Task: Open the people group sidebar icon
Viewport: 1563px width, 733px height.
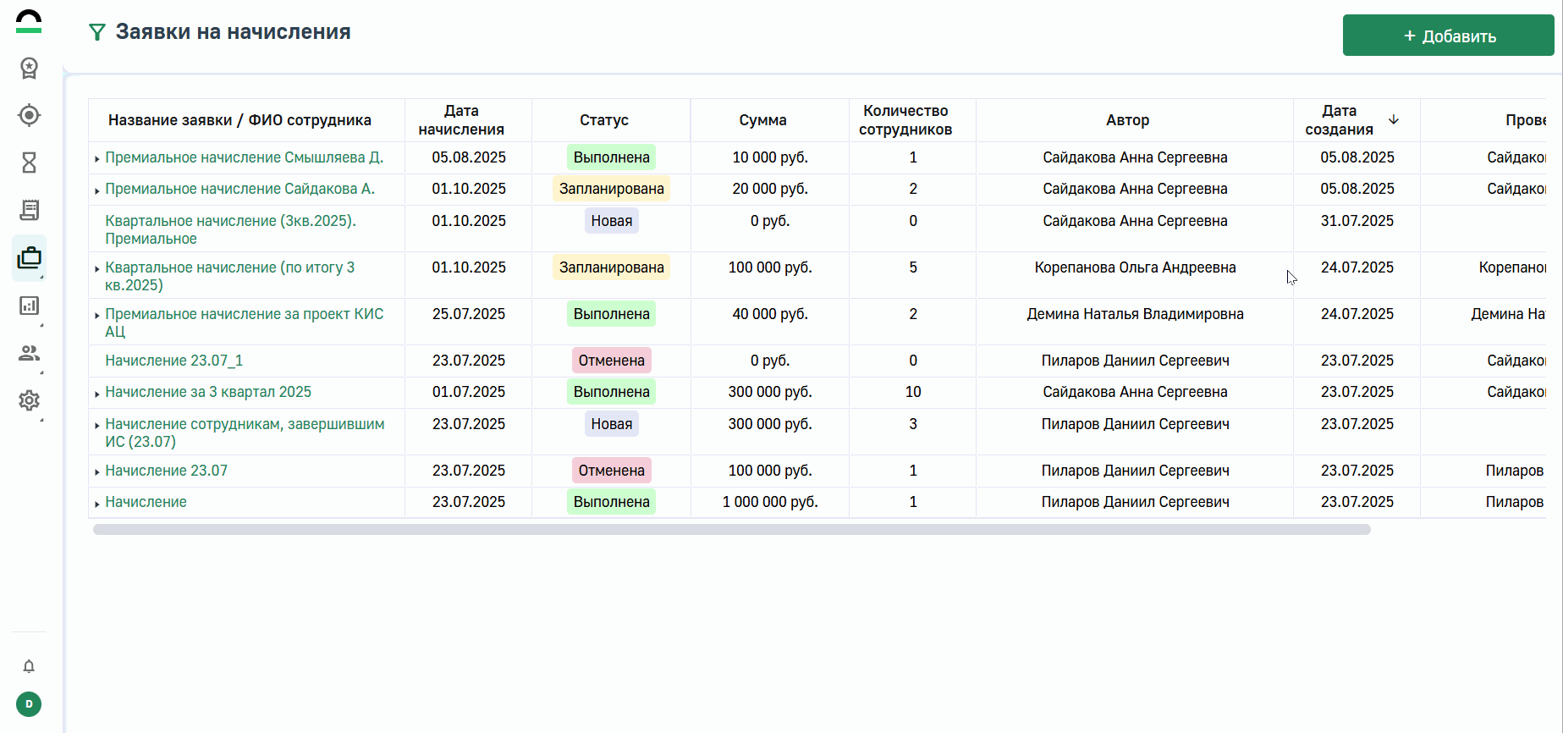Action: click(29, 353)
